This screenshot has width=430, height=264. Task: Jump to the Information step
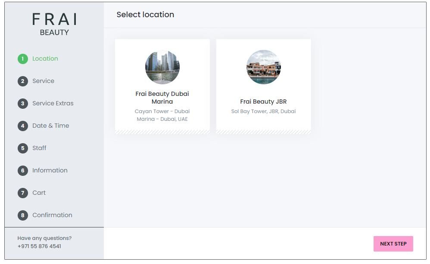(50, 170)
